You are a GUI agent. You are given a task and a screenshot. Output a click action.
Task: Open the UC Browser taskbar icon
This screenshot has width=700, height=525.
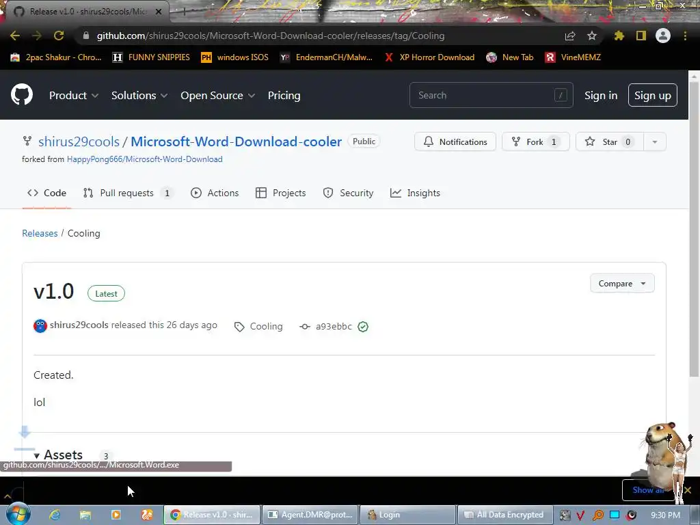click(x=147, y=515)
